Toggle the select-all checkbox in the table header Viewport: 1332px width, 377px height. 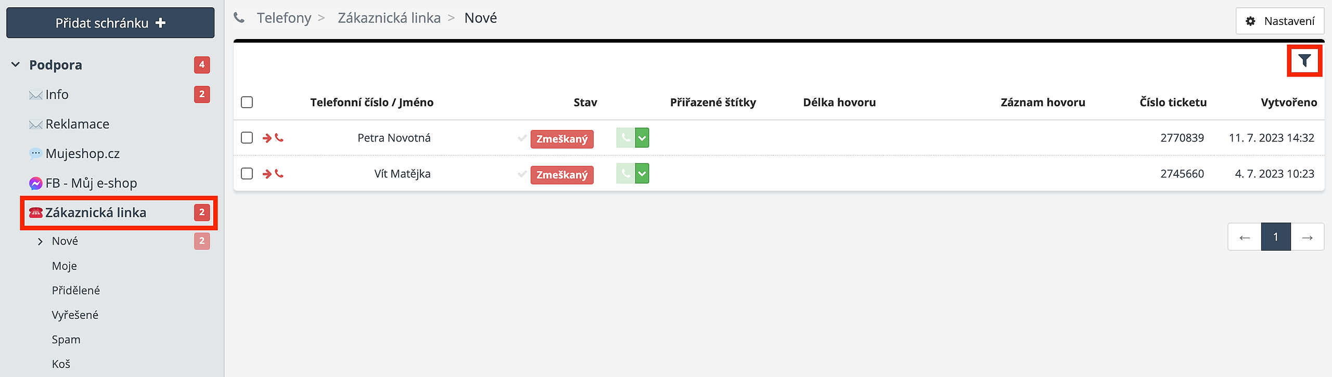click(247, 102)
